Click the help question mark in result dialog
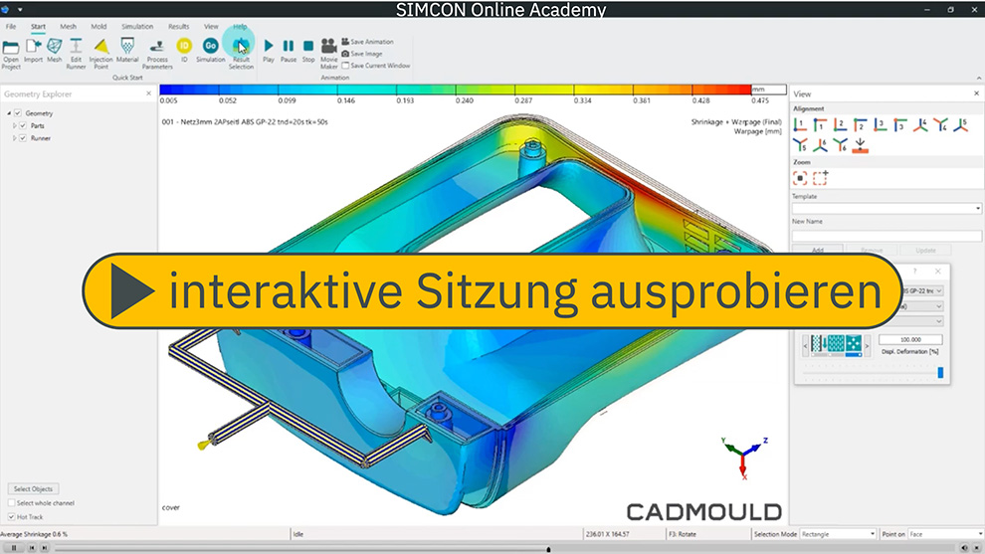 pos(914,272)
